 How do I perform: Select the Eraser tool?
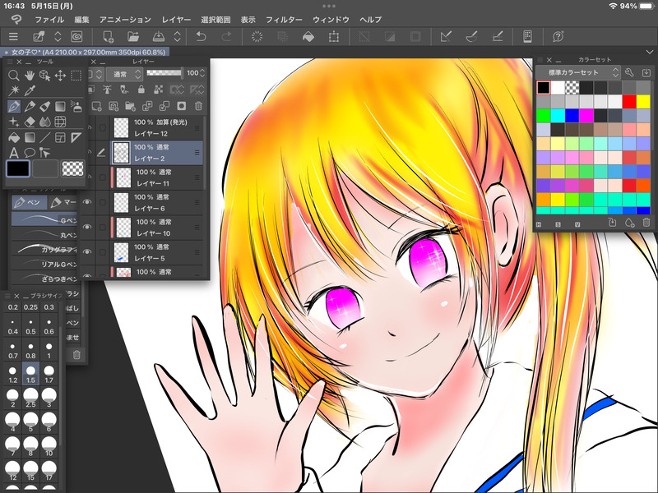[x=30, y=122]
